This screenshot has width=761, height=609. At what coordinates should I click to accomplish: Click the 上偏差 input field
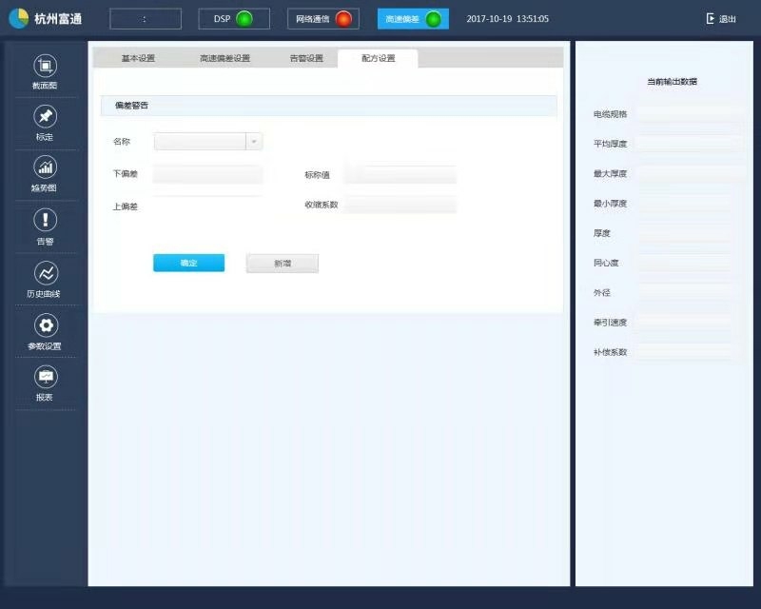coord(207,206)
